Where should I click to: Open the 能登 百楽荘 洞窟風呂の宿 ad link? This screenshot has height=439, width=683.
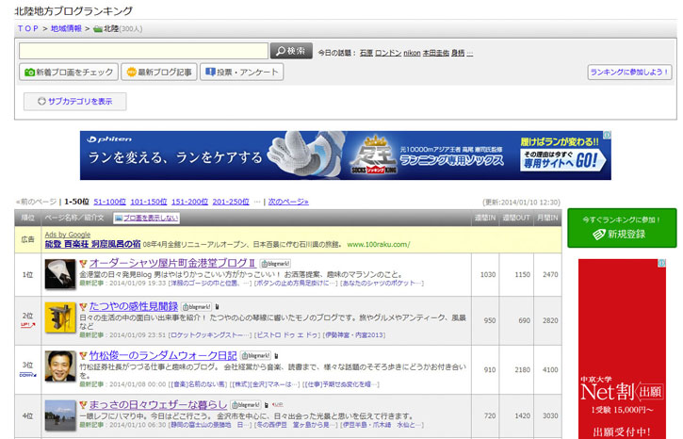(x=92, y=244)
